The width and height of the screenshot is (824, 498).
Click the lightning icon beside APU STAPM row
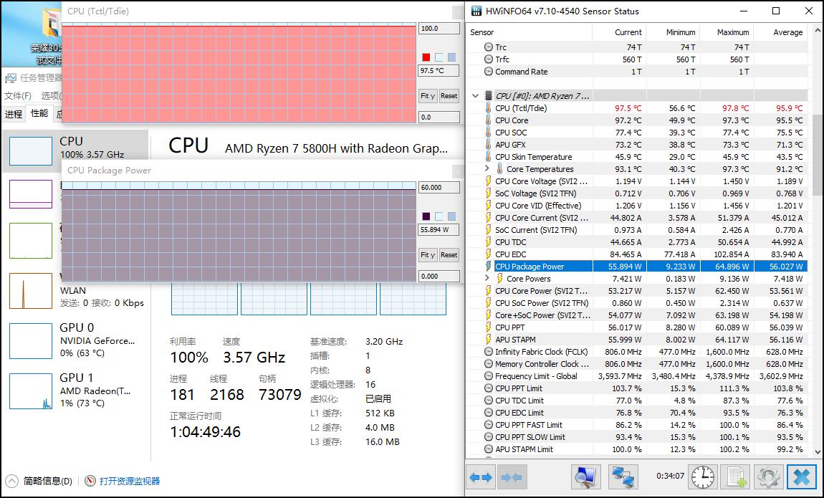tap(488, 340)
